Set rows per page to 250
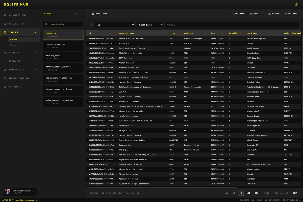This screenshot has height=202, width=303. [x=257, y=193]
